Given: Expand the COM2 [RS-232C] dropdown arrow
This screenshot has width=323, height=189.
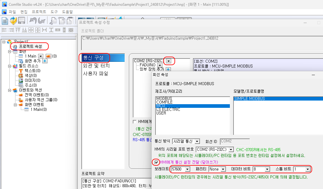Looking at the screenshot, I should click(x=169, y=61).
